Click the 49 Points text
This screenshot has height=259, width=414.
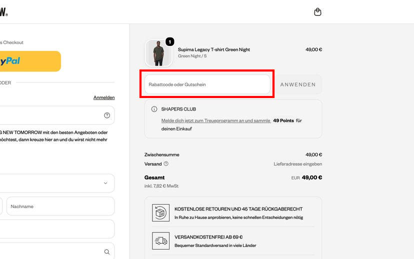[283, 120]
